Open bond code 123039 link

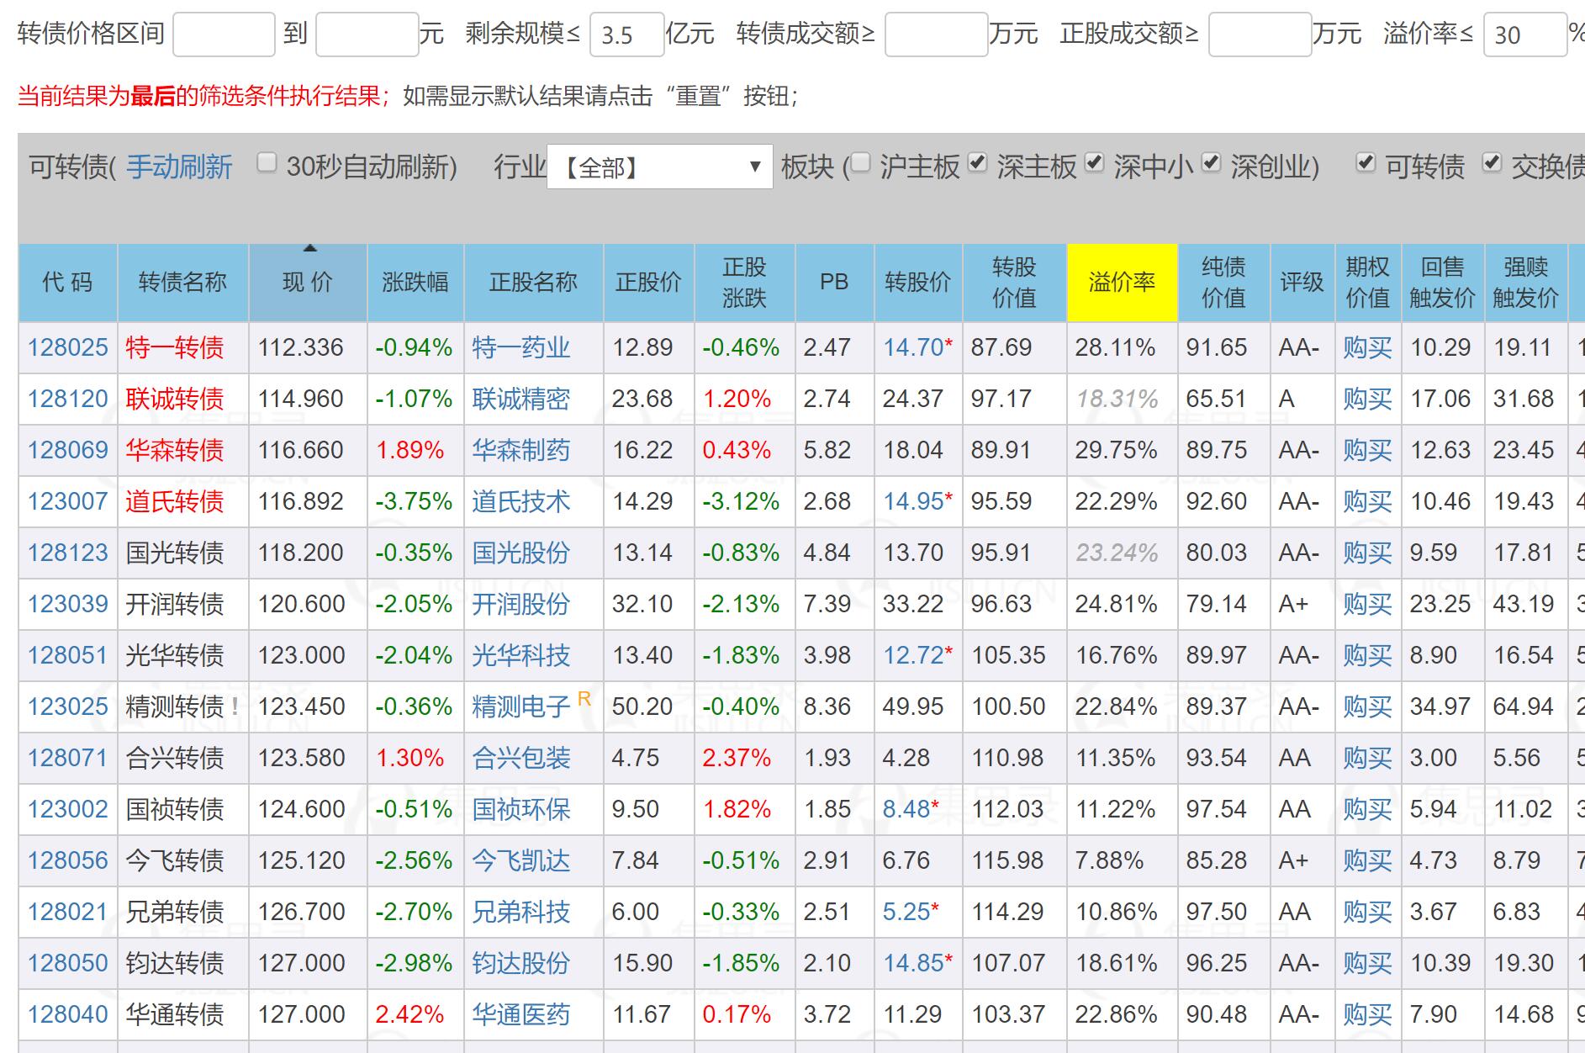pyautogui.click(x=68, y=604)
